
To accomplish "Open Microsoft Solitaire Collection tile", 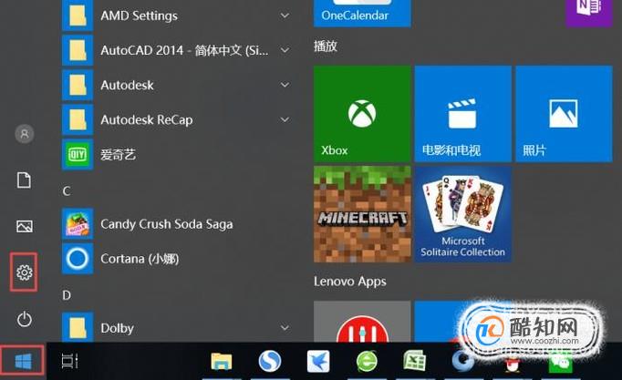I will tap(463, 214).
